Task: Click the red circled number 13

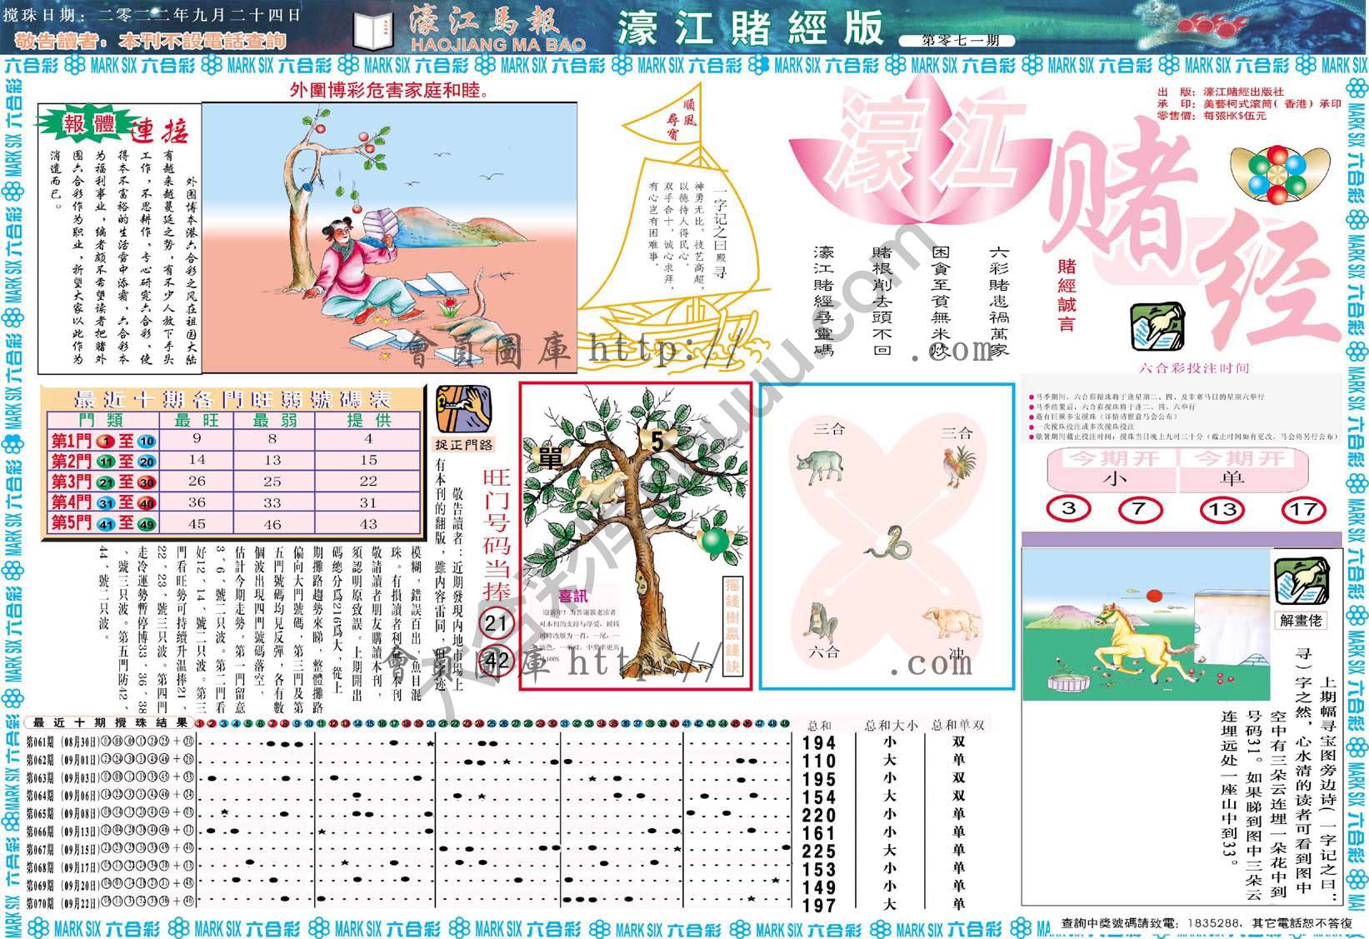Action: [x=1222, y=510]
